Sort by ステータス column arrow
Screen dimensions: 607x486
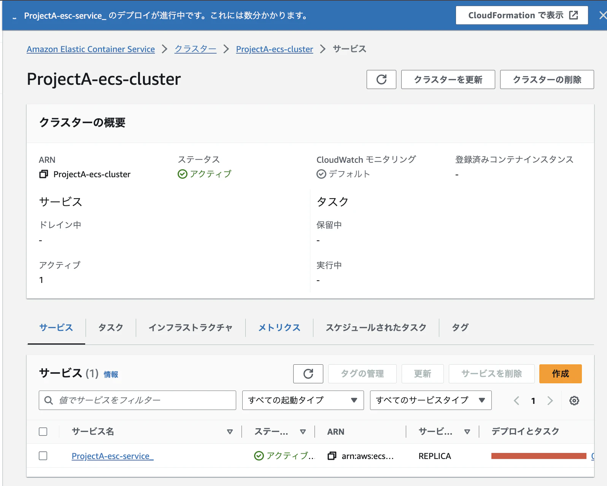(303, 432)
